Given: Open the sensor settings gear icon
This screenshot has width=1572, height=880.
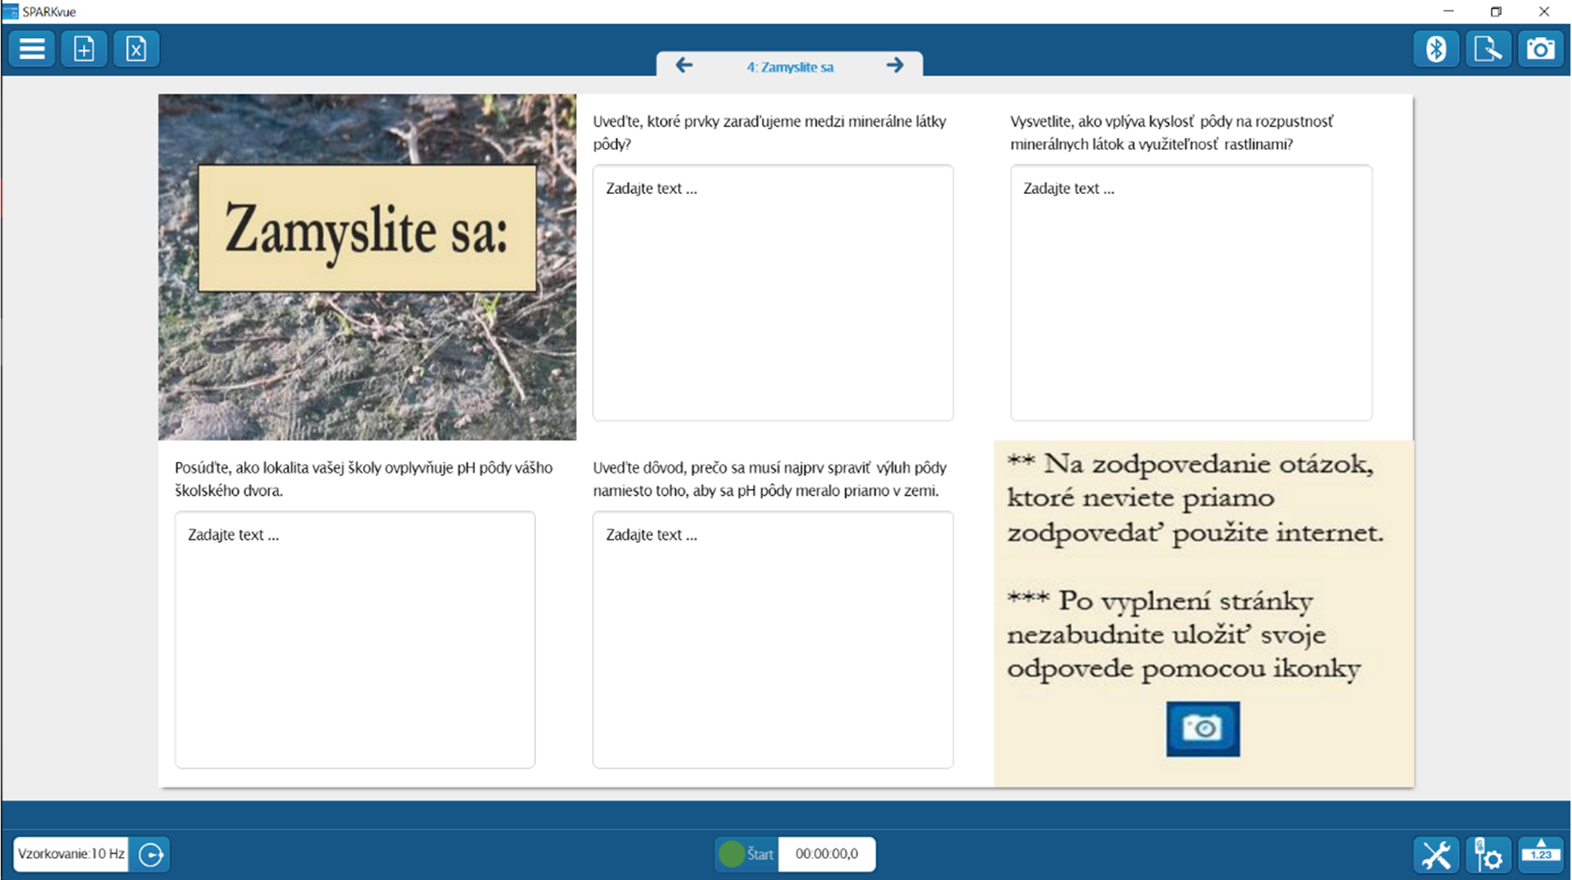Looking at the screenshot, I should tap(1487, 854).
